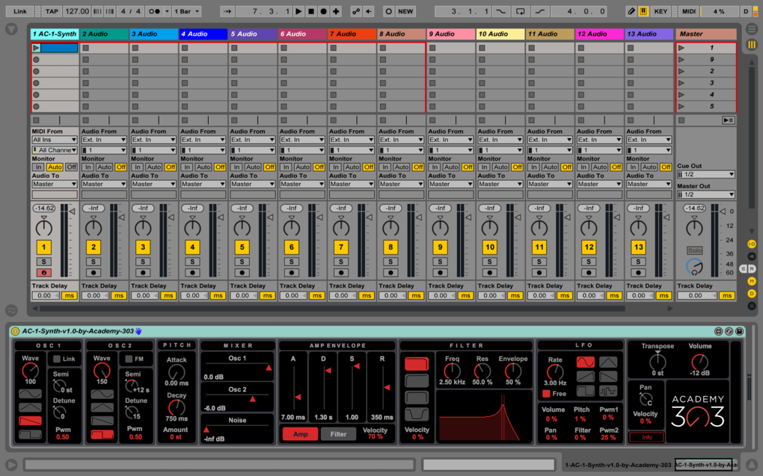Screen dimensions: 763x476
Task: Deactivate track 1 with its activator button
Action: point(44,247)
